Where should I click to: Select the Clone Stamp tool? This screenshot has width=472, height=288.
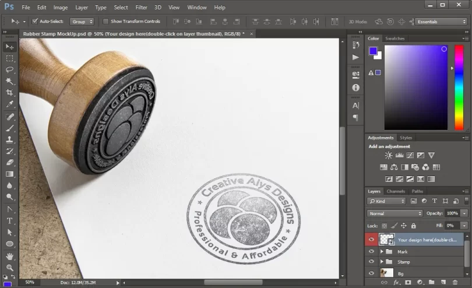pos(10,140)
